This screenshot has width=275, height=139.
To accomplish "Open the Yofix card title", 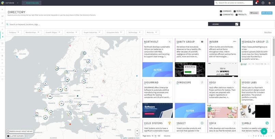I will [x=213, y=123].
